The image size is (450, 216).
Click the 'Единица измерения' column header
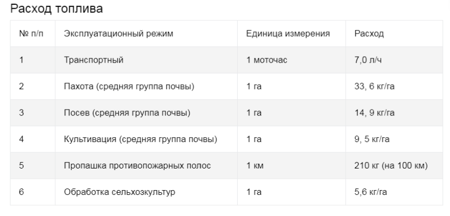(288, 33)
